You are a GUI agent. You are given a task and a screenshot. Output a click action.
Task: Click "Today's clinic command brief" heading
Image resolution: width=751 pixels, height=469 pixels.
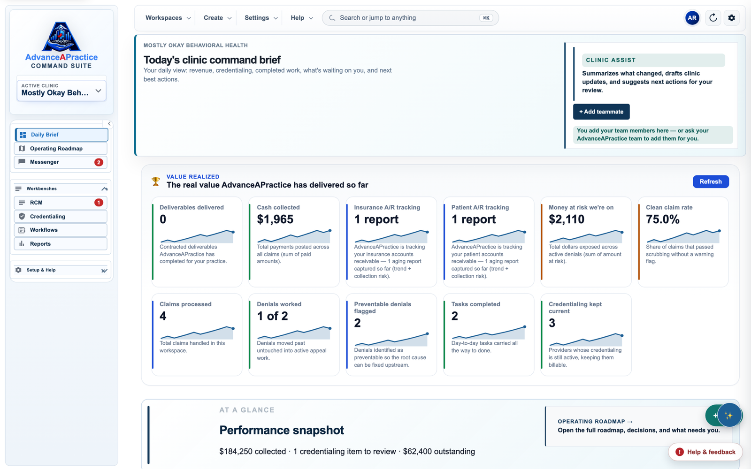coord(212,60)
